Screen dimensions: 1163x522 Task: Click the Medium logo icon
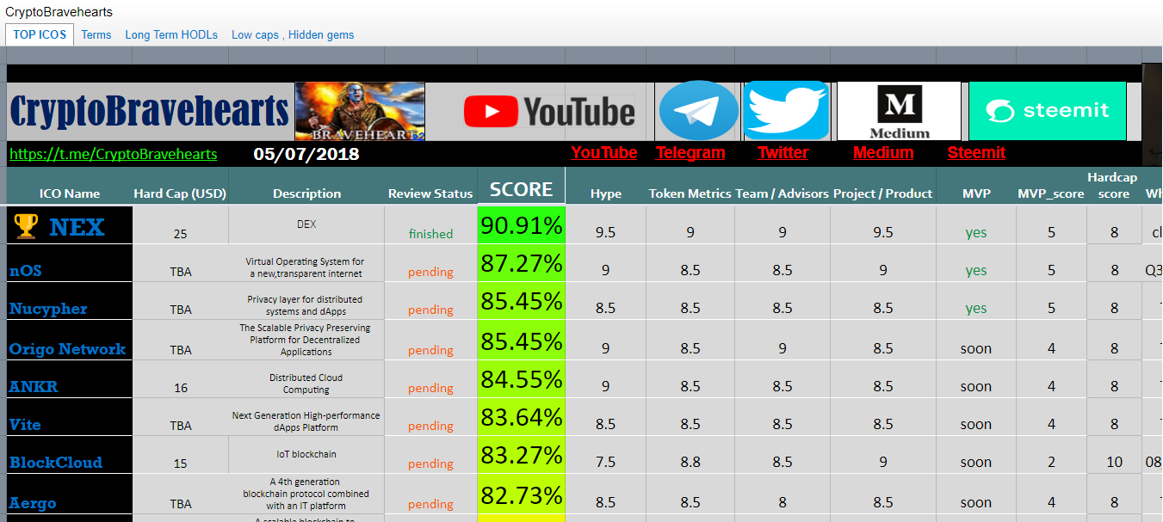[x=899, y=112]
